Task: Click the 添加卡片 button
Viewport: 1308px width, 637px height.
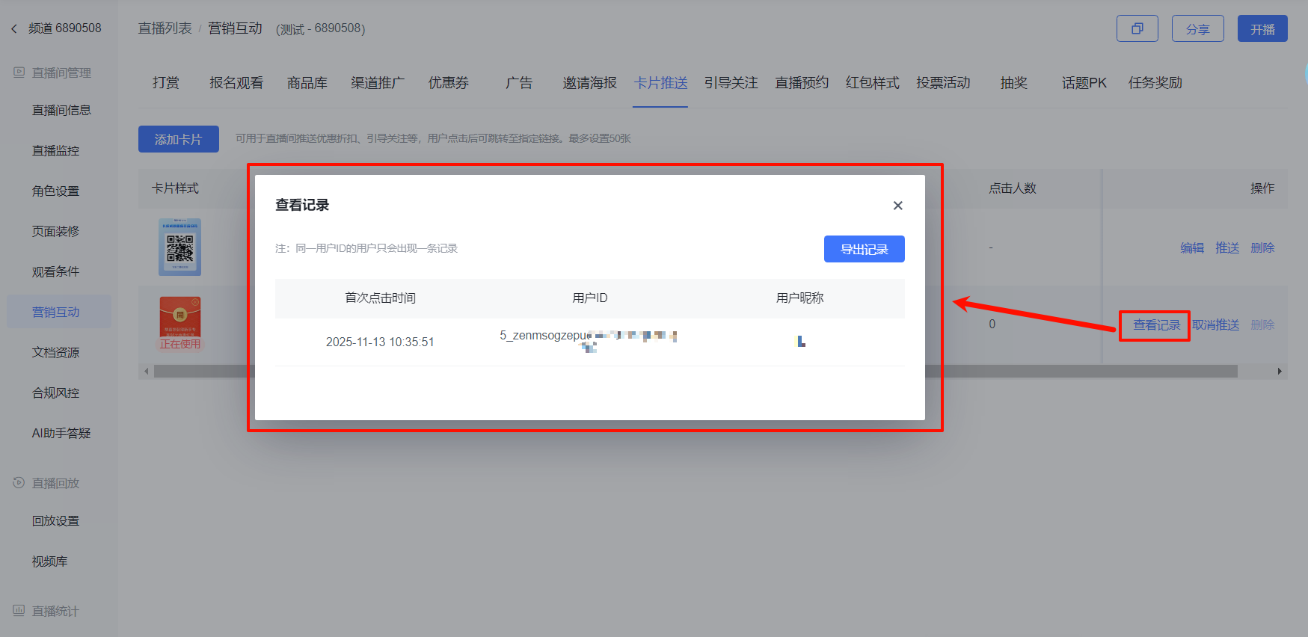Action: pyautogui.click(x=178, y=139)
